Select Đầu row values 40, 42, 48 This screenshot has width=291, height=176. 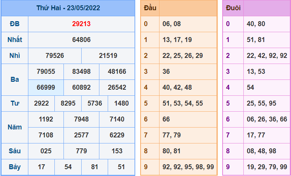(x=177, y=87)
